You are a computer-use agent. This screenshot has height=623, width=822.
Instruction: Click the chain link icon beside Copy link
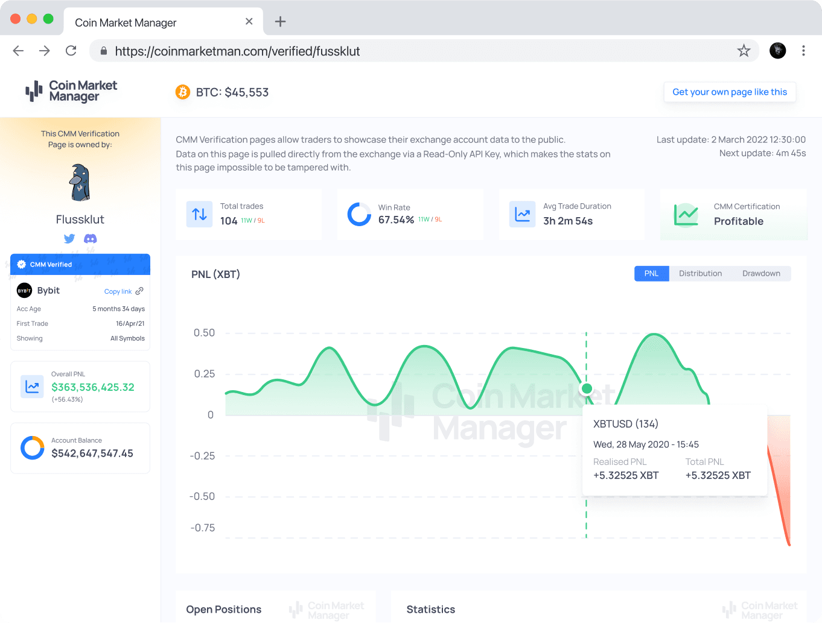[139, 291]
